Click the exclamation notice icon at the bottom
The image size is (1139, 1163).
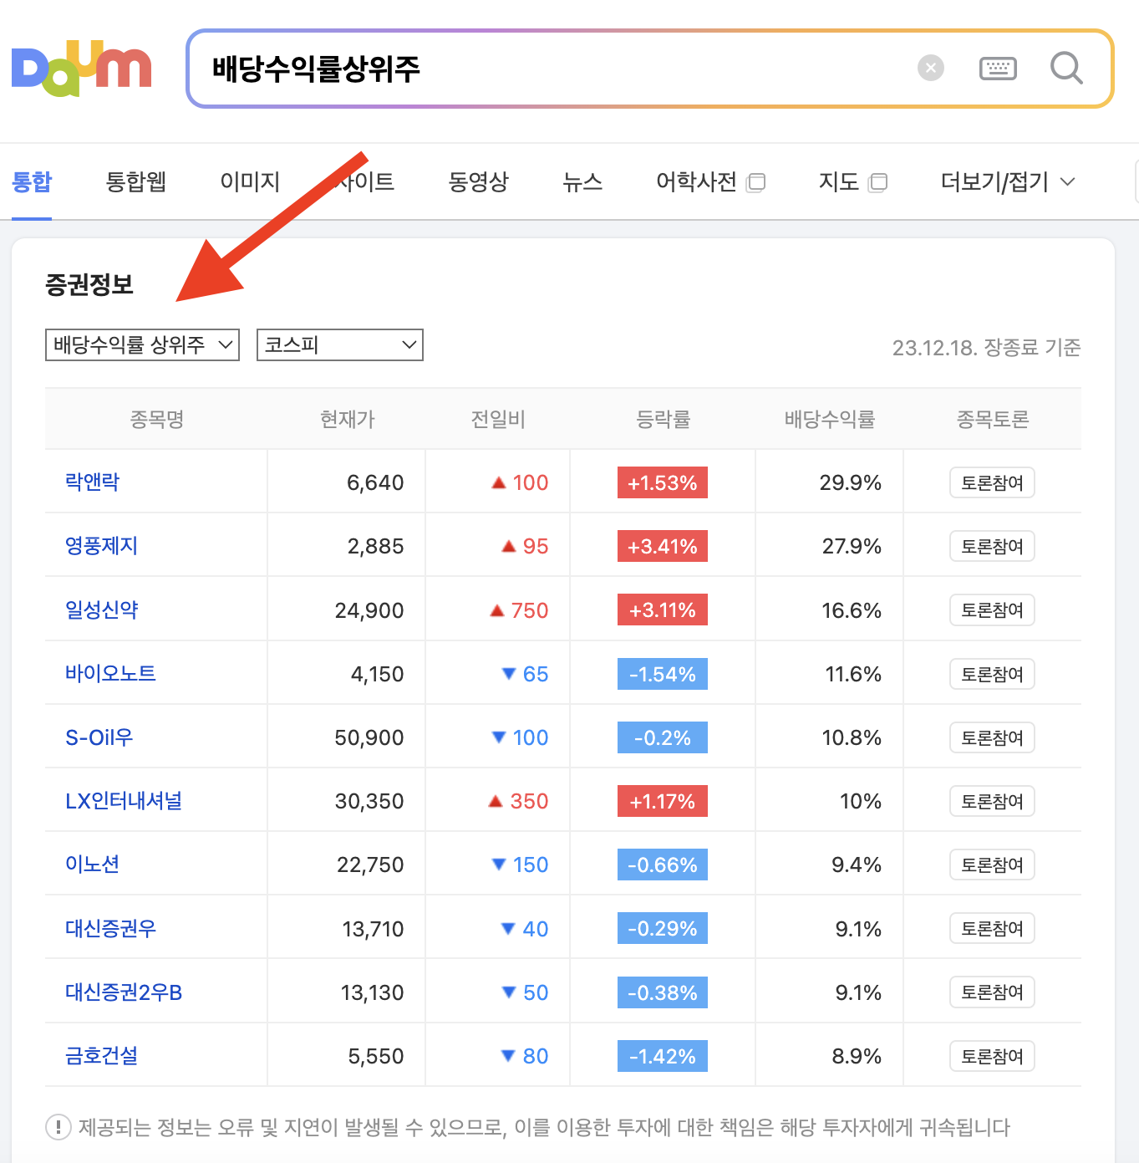click(58, 1128)
